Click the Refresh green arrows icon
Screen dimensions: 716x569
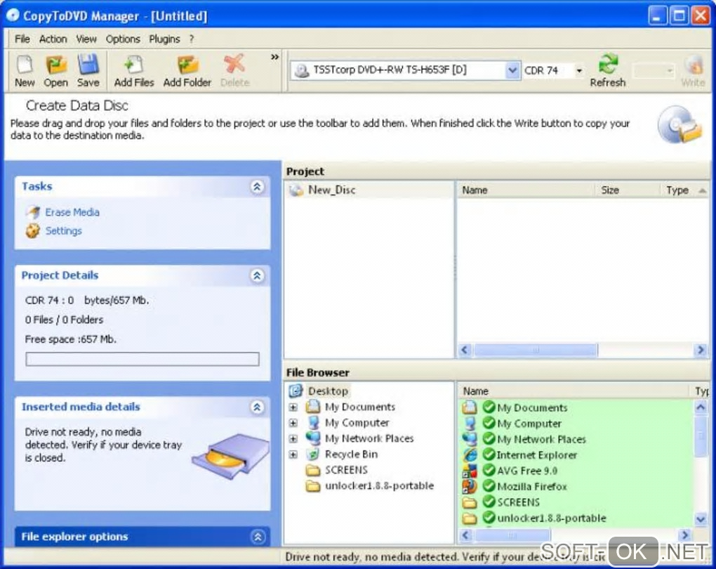click(x=608, y=64)
